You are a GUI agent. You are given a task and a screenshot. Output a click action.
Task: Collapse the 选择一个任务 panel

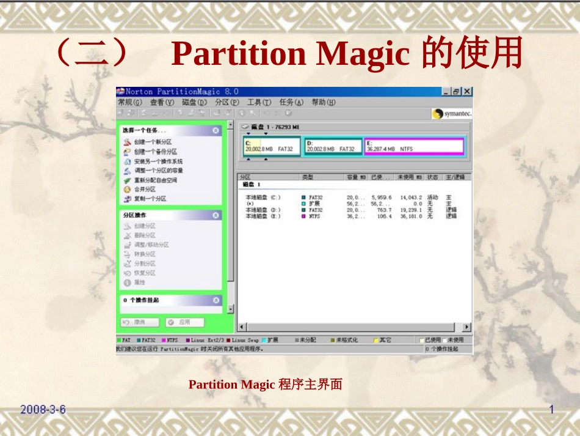pyautogui.click(x=216, y=130)
